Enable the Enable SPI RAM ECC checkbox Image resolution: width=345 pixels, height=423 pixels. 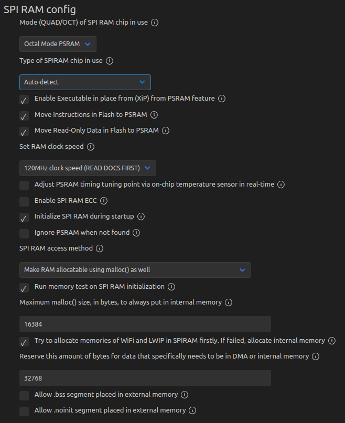(24, 201)
